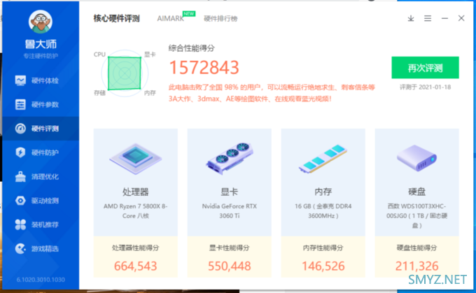Click the hard disk illustration

click(x=416, y=158)
